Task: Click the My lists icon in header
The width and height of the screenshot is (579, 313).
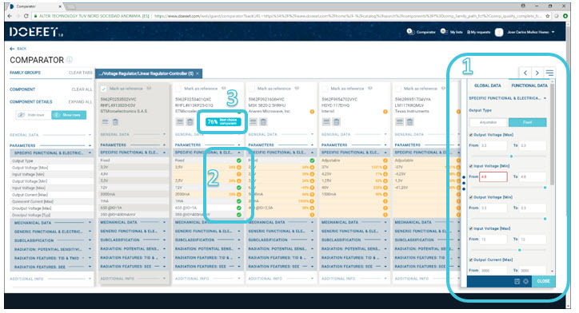Action: click(x=444, y=32)
